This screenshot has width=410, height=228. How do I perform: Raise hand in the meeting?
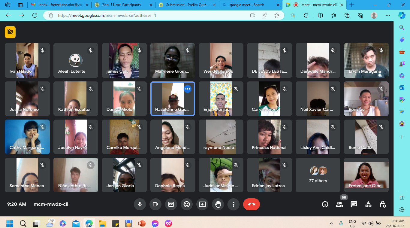point(218,204)
